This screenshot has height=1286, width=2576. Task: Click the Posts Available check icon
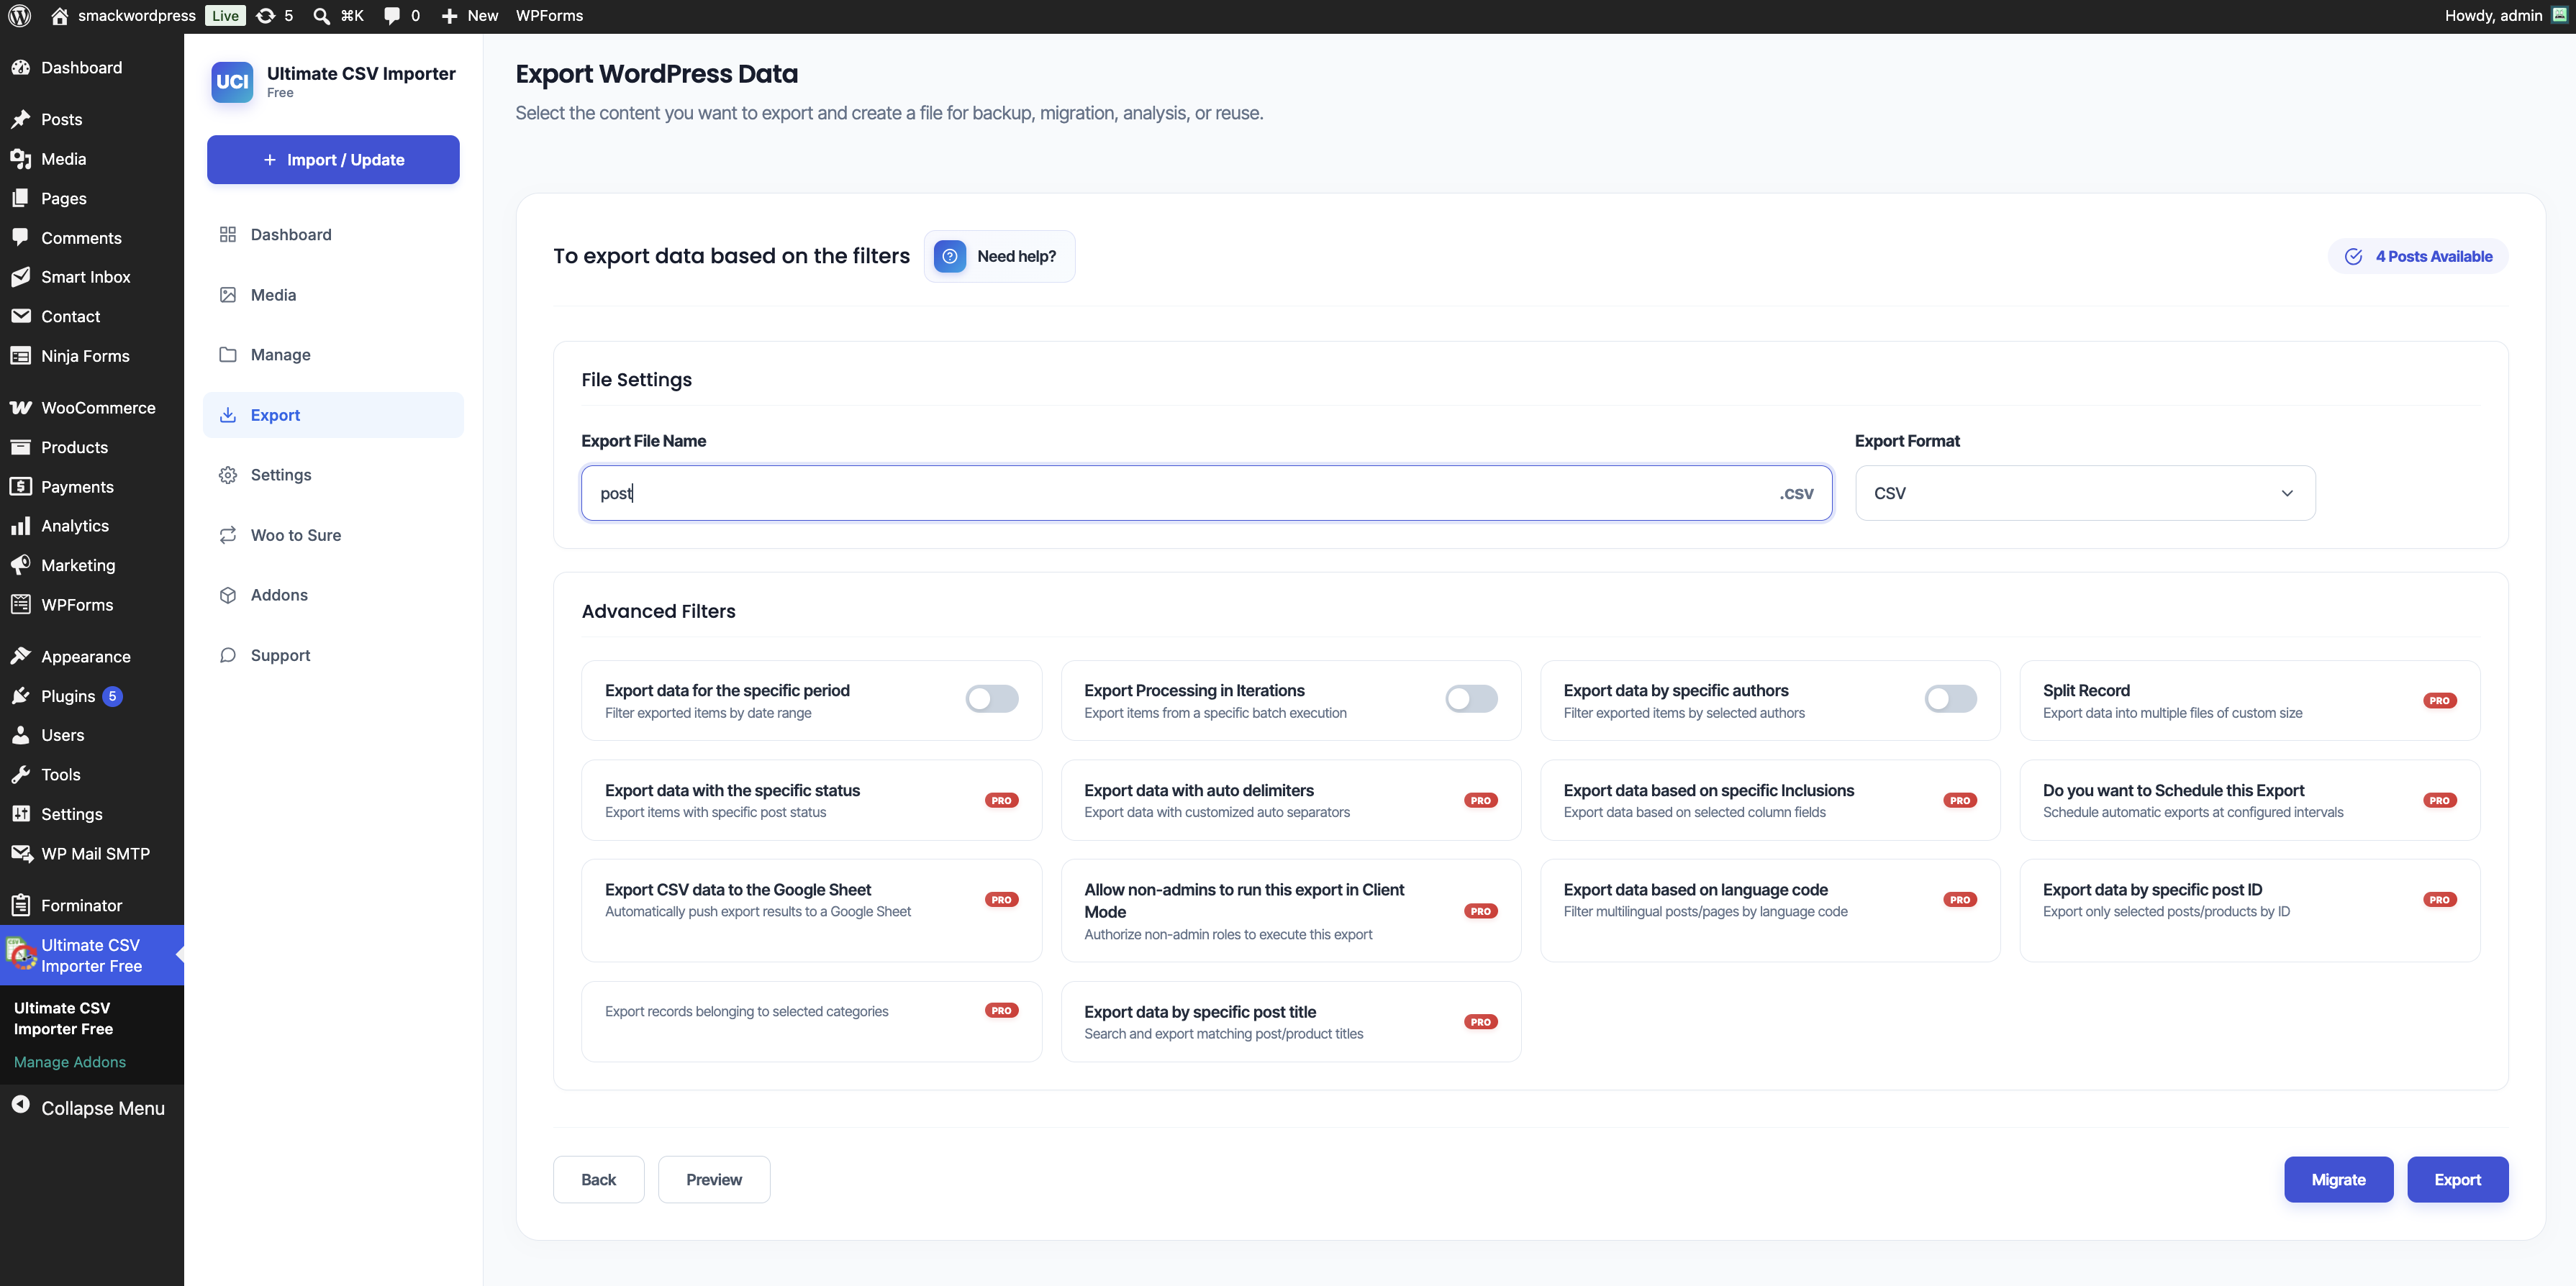coord(2353,257)
